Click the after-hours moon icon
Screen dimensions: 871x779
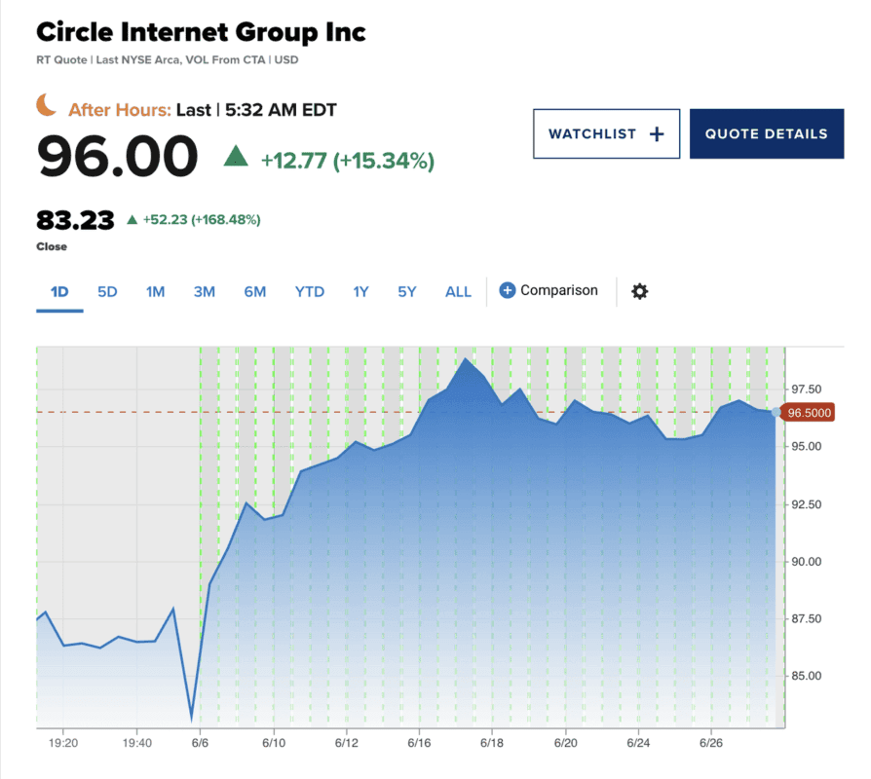tap(47, 105)
